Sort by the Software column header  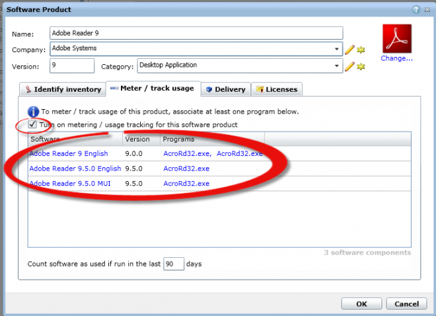(75, 139)
